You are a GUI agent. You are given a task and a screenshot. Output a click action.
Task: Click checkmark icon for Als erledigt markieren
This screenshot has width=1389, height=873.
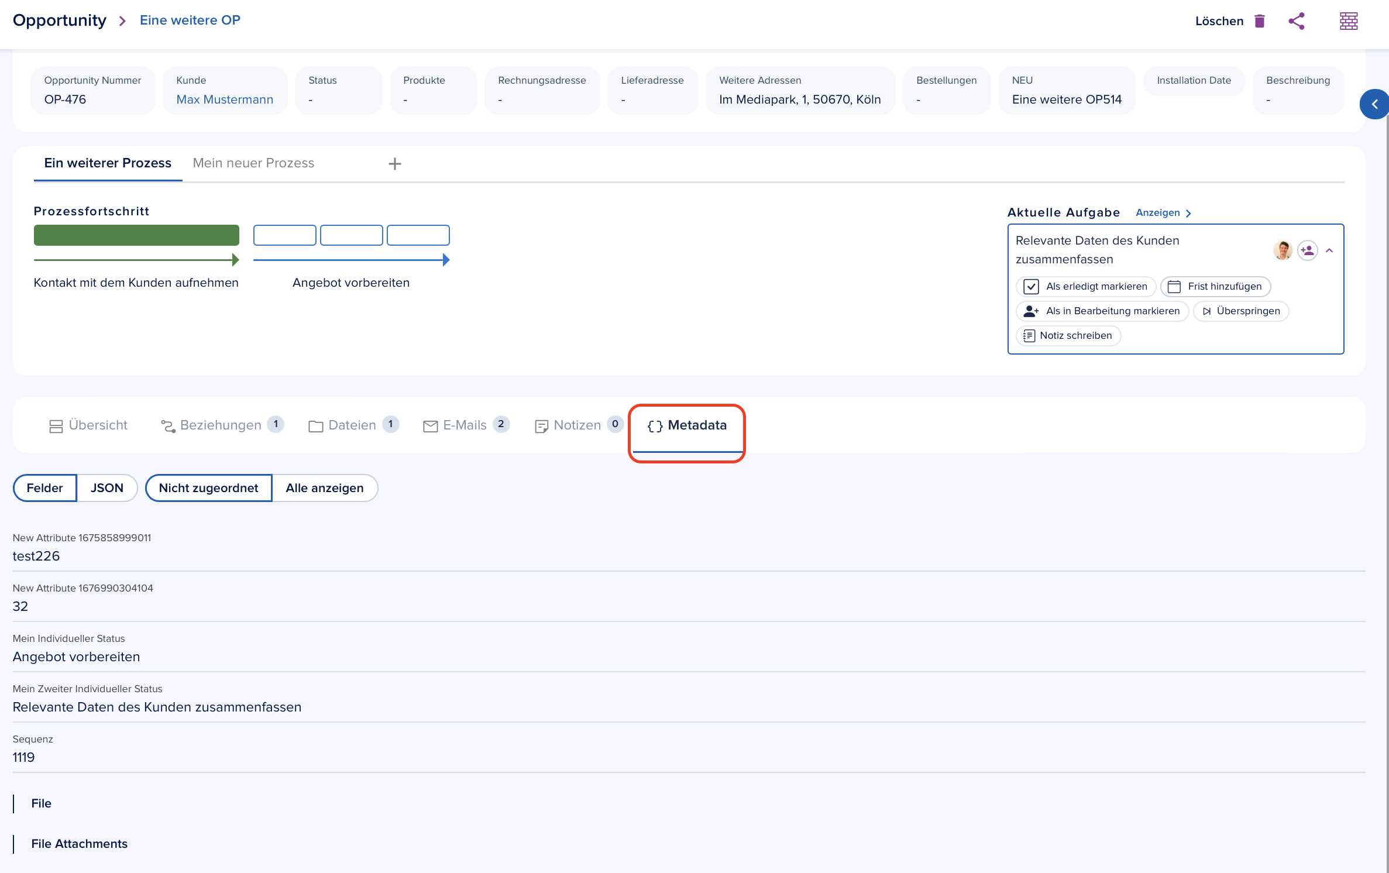point(1031,287)
